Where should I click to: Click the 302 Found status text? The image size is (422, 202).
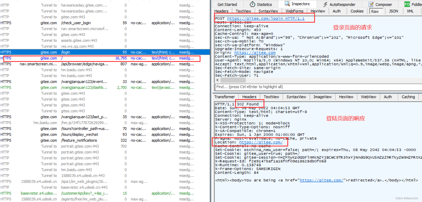(x=248, y=104)
